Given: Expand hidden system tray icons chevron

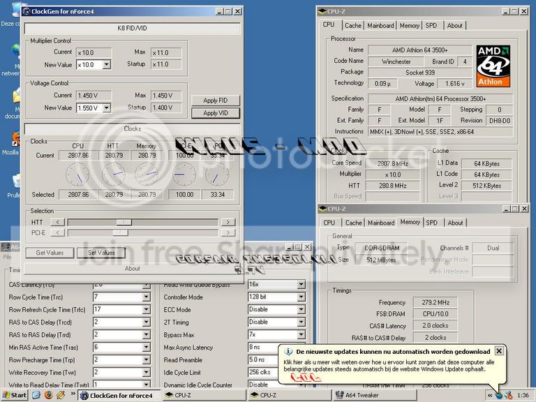Looking at the screenshot, I should pos(490,396).
